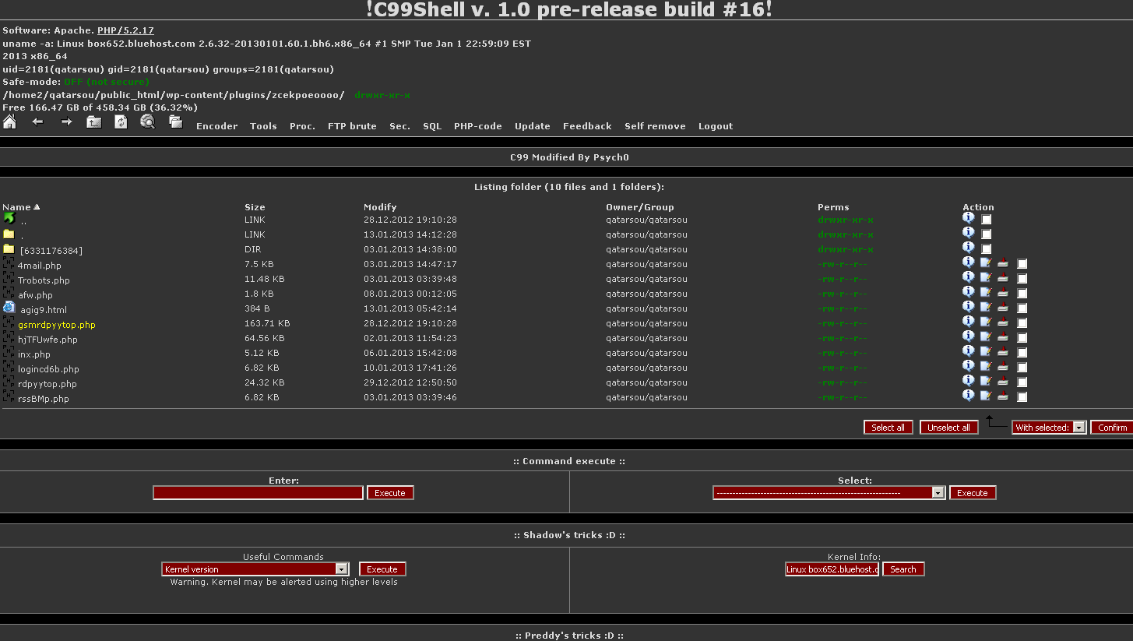Viewport: 1133px width, 641px height.
Task: Tick the checkbox for [6331176384] folder
Action: point(987,249)
